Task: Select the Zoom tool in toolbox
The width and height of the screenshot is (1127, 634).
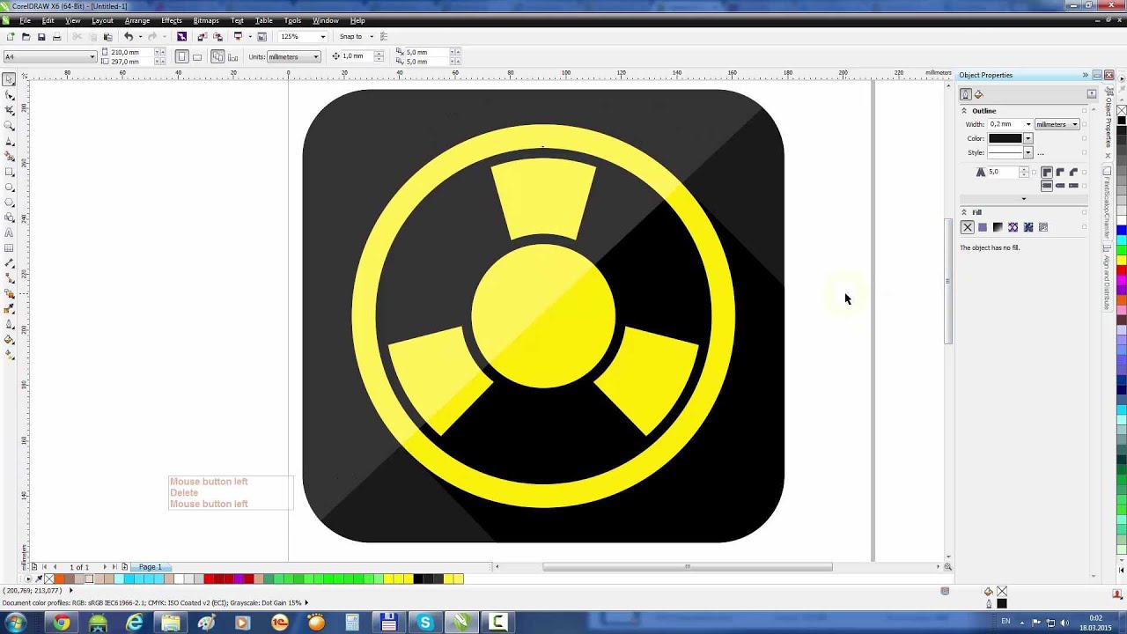Action: [x=10, y=126]
